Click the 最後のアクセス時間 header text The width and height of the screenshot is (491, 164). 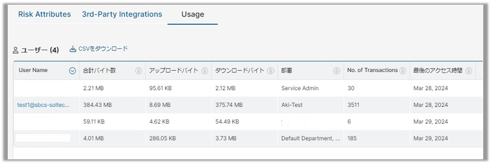point(438,71)
